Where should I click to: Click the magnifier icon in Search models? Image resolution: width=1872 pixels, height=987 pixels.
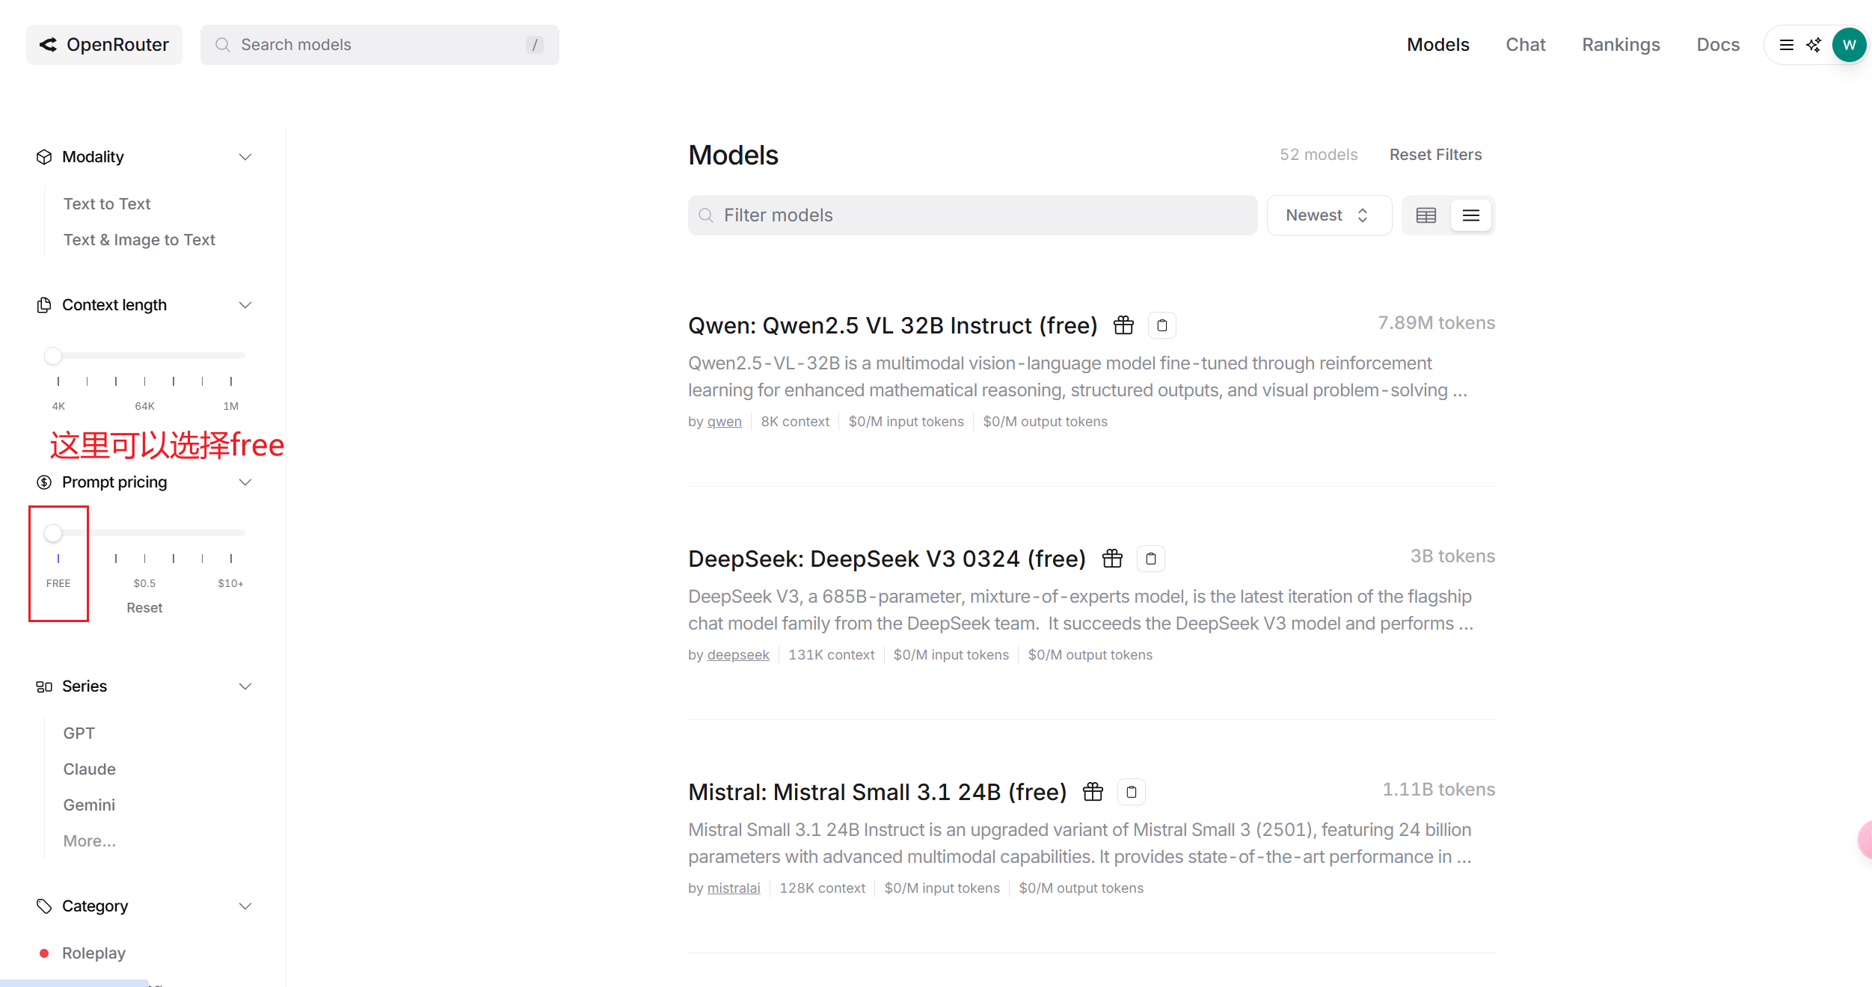coord(222,45)
